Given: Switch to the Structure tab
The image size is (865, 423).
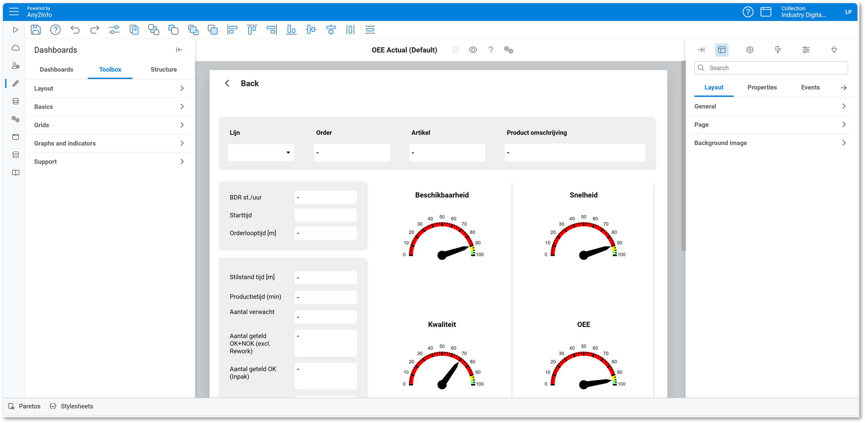Looking at the screenshot, I should click(163, 69).
